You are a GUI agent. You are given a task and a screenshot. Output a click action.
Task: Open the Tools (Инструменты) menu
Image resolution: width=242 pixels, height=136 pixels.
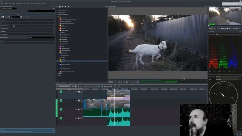click(19, 3)
